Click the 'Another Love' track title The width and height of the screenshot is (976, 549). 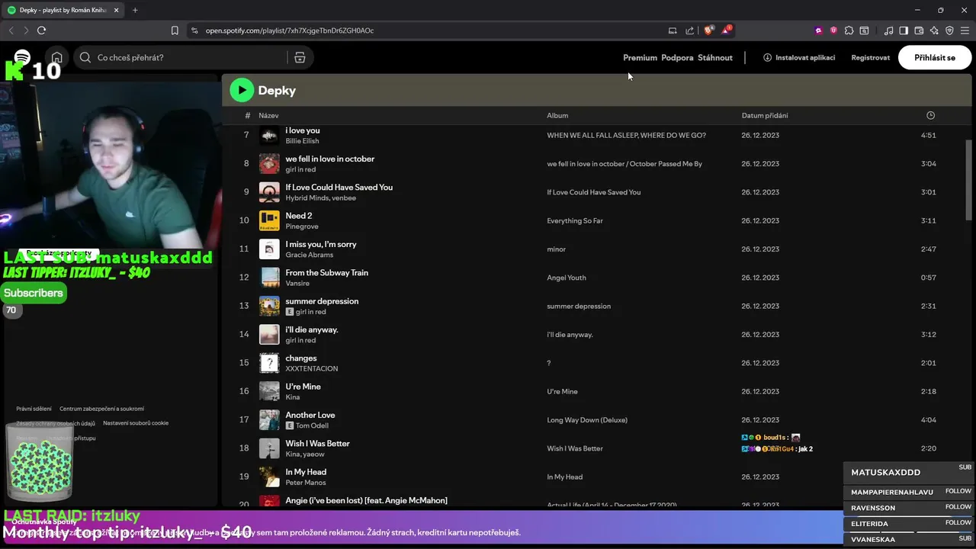tap(310, 415)
